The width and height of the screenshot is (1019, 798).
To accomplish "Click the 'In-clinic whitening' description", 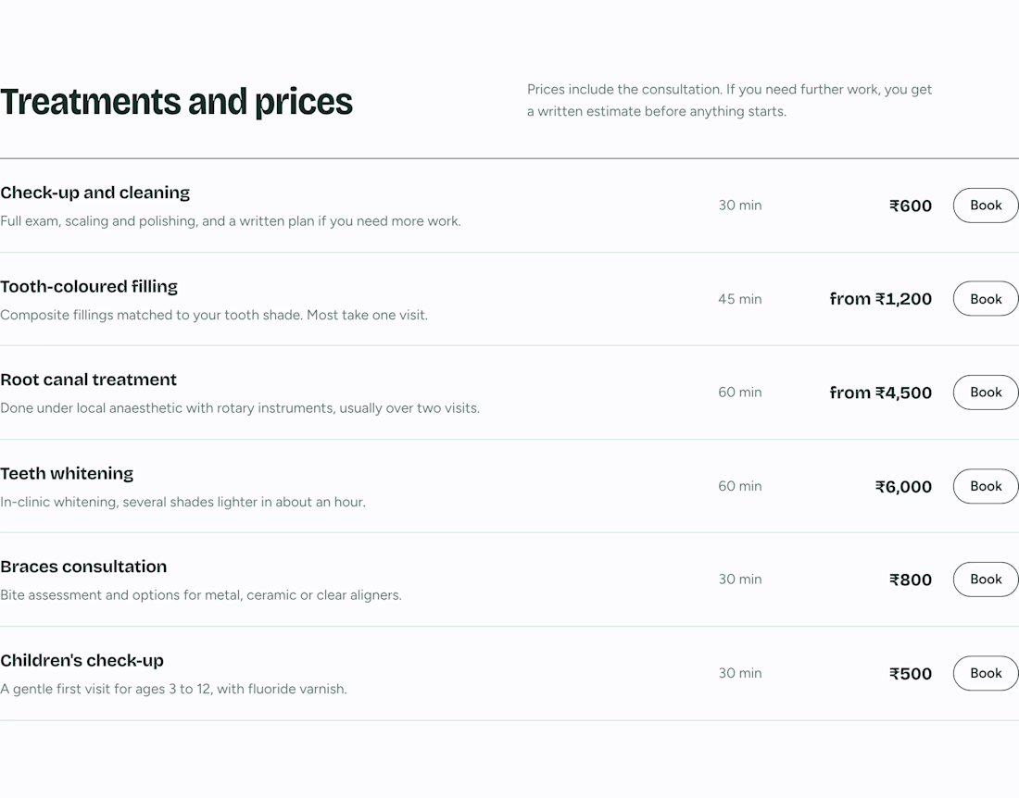I will pyautogui.click(x=182, y=502).
